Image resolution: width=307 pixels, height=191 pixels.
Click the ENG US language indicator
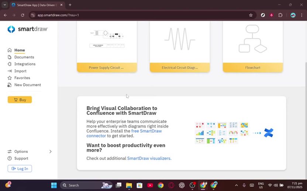pyautogui.click(x=261, y=185)
